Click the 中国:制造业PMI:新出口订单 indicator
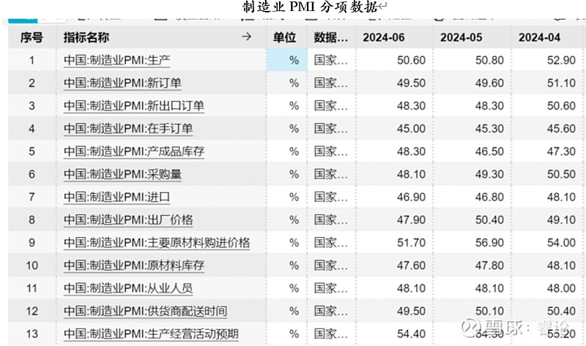 point(133,106)
